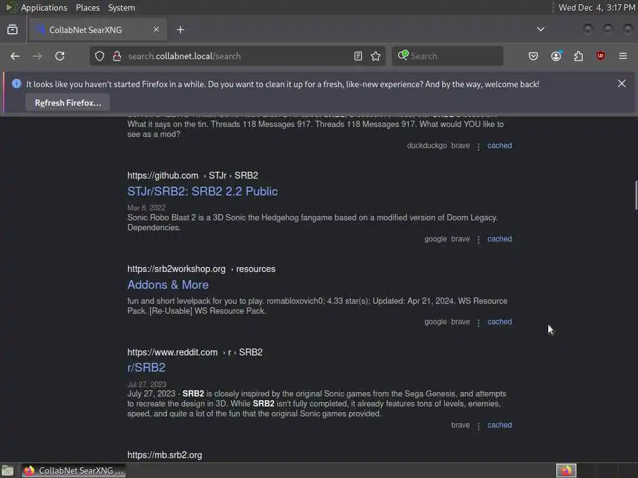Click the info icon in notification bar
638x478 pixels.
(17, 84)
